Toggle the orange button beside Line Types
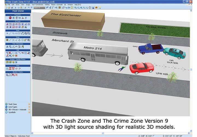Screen dimensions: 197x137 coord(29,107)
